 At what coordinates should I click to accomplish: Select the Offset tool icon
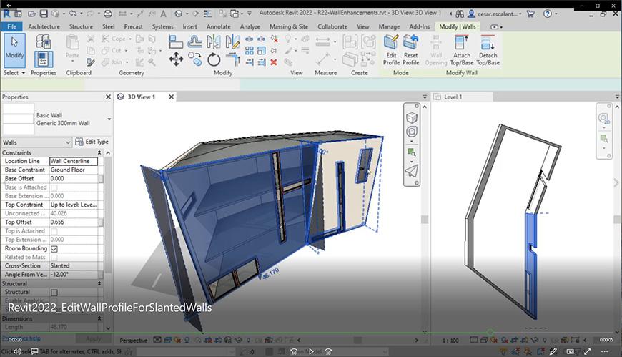click(194, 41)
